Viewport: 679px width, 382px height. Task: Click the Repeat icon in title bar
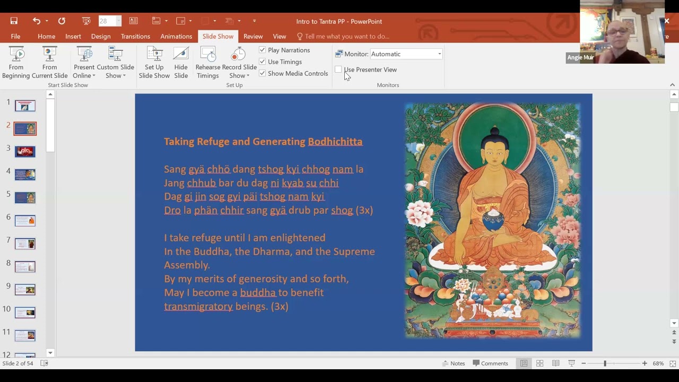(62, 21)
